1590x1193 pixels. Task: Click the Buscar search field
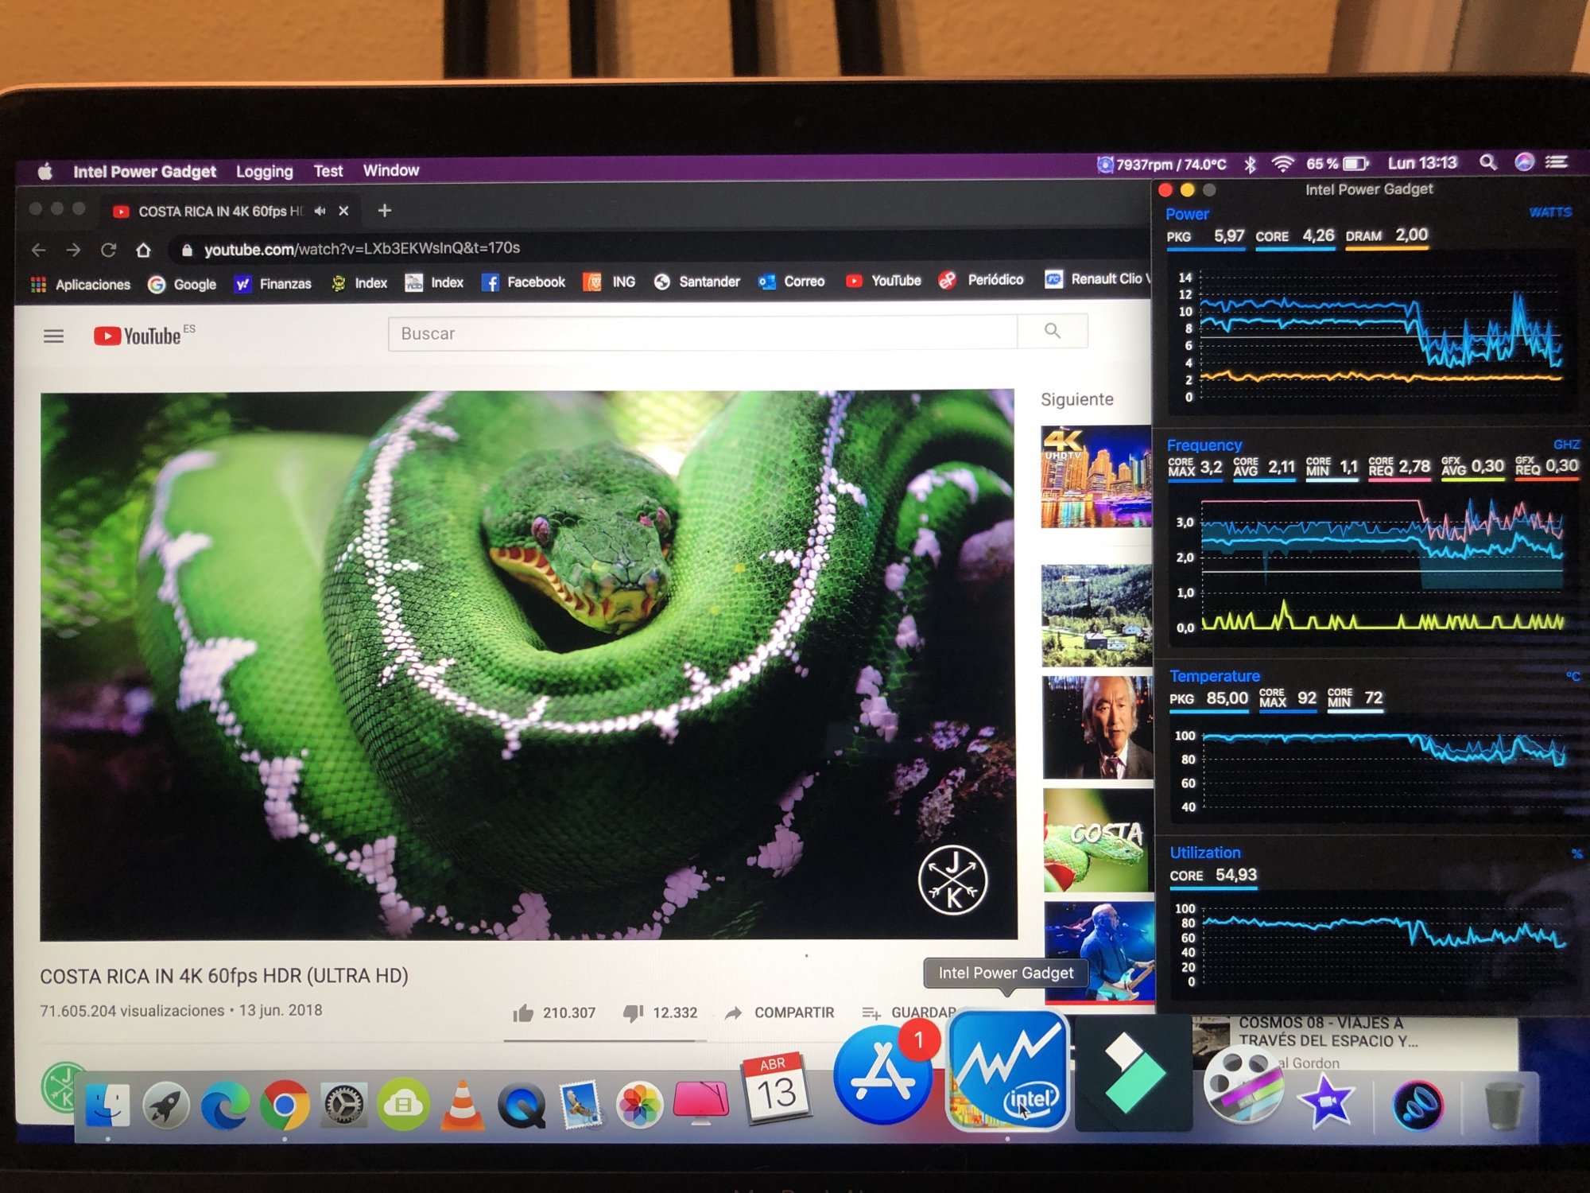pyautogui.click(x=702, y=333)
